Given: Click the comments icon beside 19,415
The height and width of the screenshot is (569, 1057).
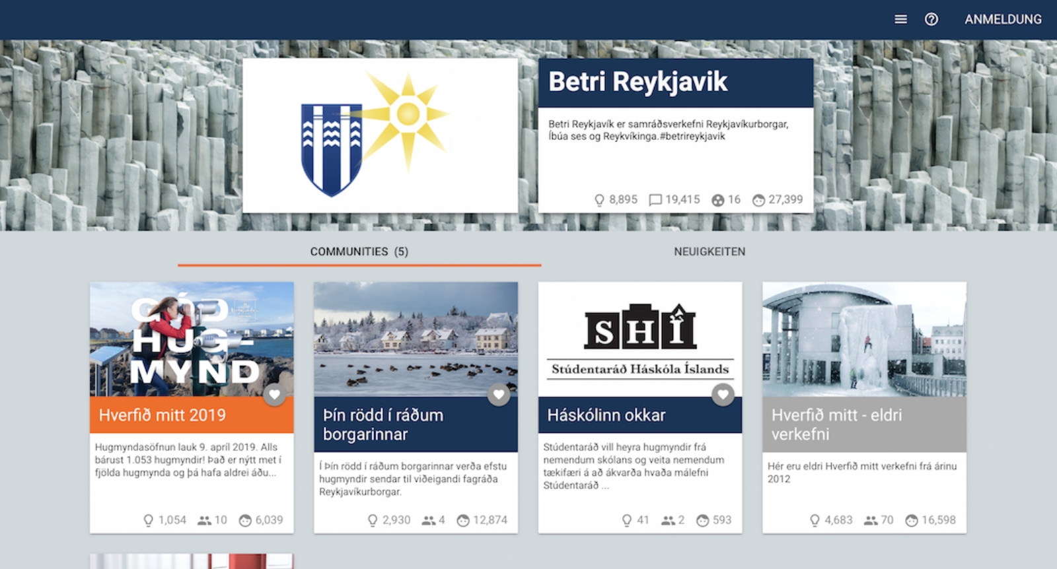Looking at the screenshot, I should pyautogui.click(x=655, y=200).
